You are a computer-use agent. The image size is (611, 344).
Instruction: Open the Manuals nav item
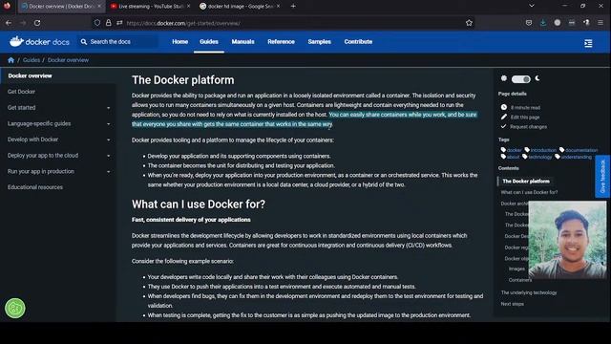point(242,42)
